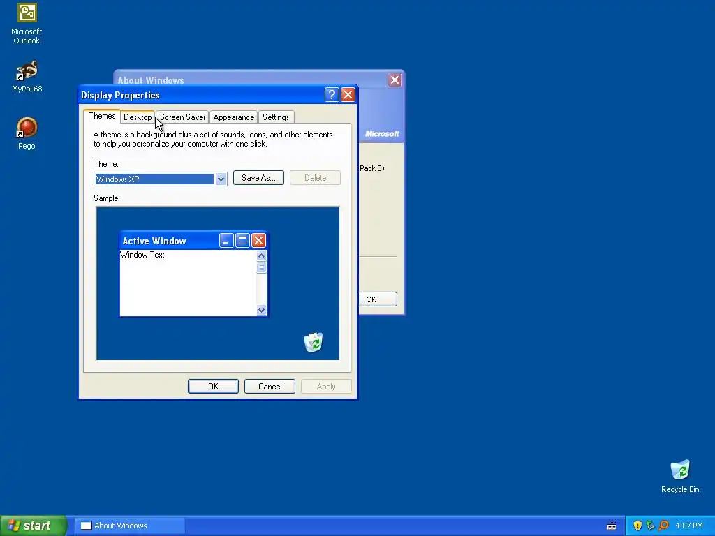Viewport: 715px width, 536px height.
Task: Click the network connection tray icon
Action: click(650, 526)
